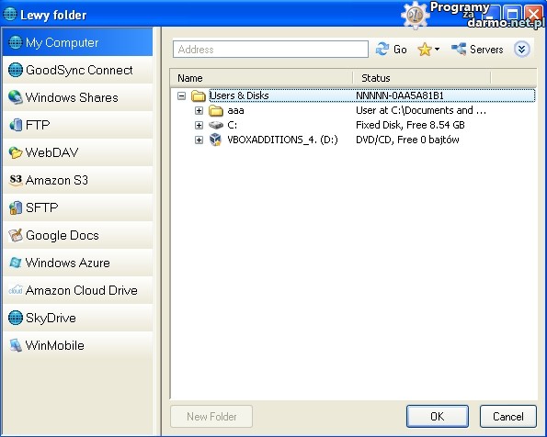Screen dimensions: 547x437
Task: Click the Windows Azure icon
Action: pyautogui.click(x=16, y=263)
